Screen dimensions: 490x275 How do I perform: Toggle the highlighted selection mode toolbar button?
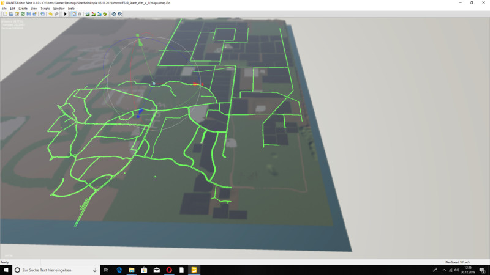click(x=73, y=13)
